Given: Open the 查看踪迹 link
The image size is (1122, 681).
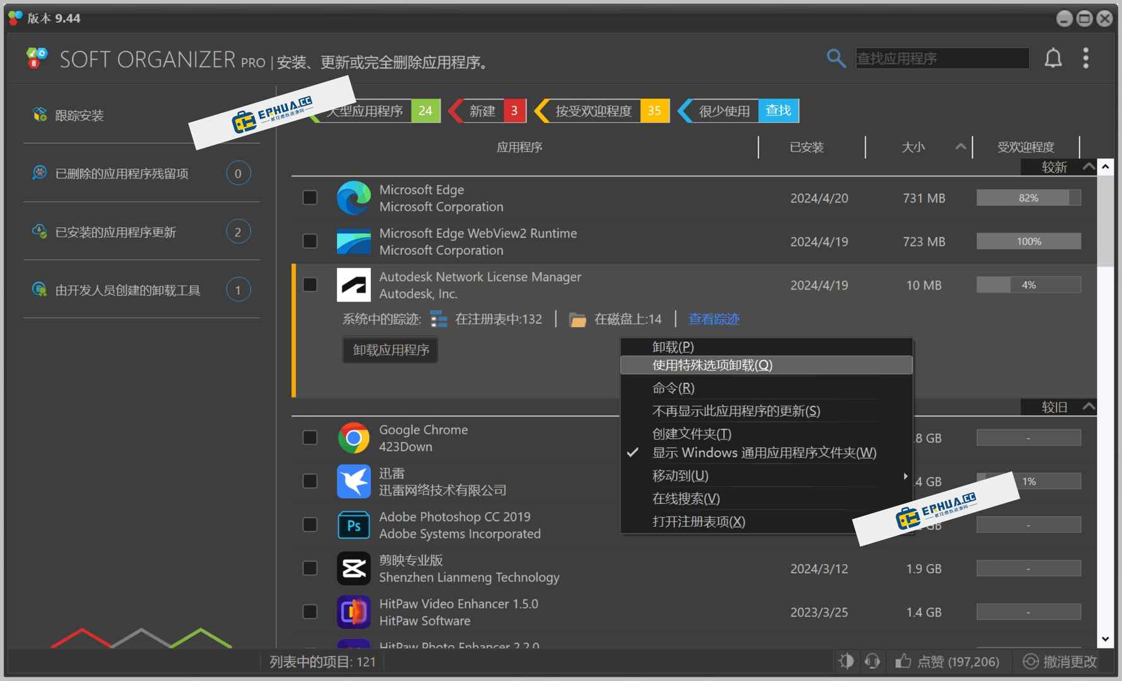Looking at the screenshot, I should pos(714,320).
